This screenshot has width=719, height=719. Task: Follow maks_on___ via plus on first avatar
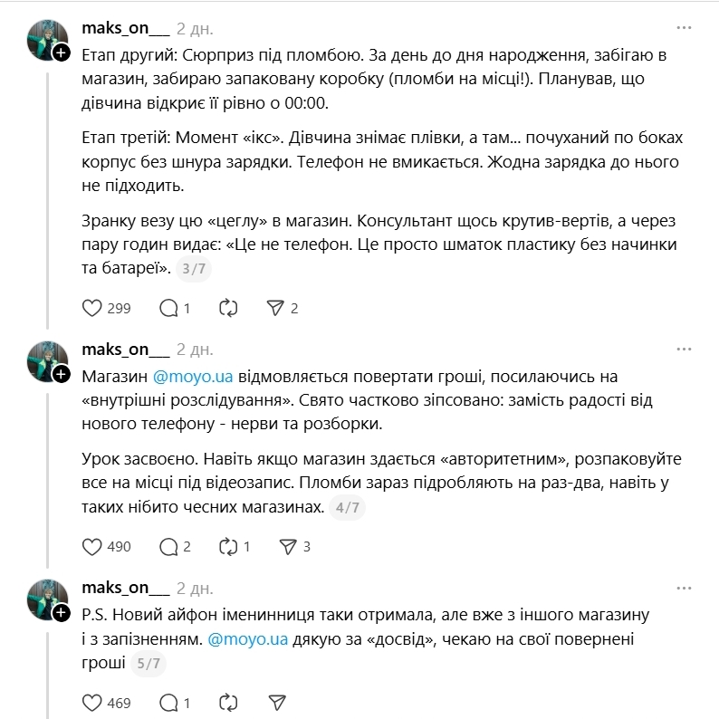tap(62, 53)
